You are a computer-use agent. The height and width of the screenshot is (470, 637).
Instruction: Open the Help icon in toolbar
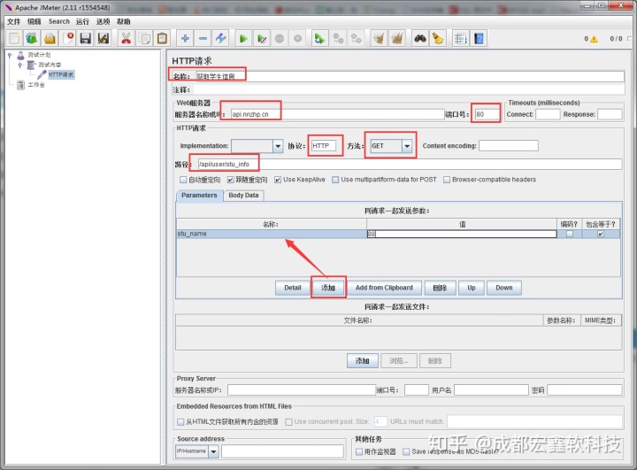pos(479,39)
